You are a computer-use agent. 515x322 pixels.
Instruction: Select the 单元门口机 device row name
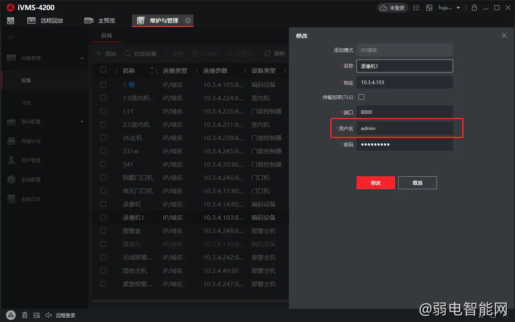click(x=138, y=191)
